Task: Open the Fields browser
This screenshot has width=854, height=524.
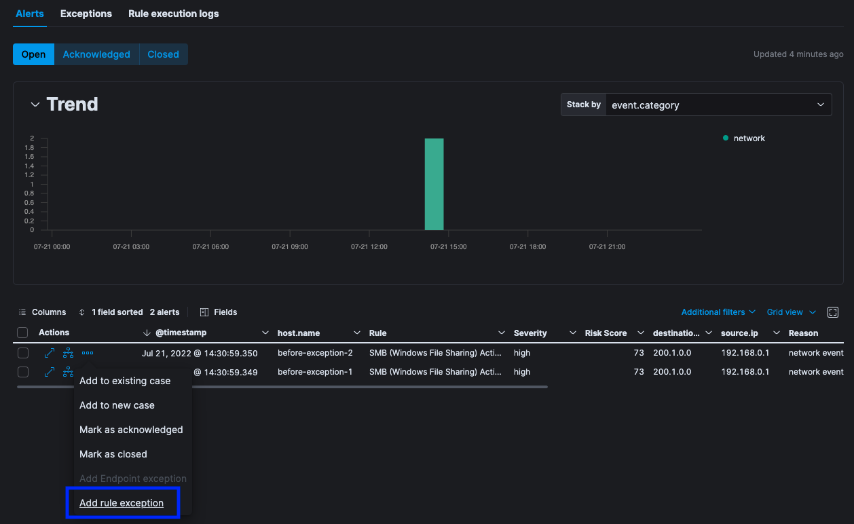Action: (x=219, y=312)
